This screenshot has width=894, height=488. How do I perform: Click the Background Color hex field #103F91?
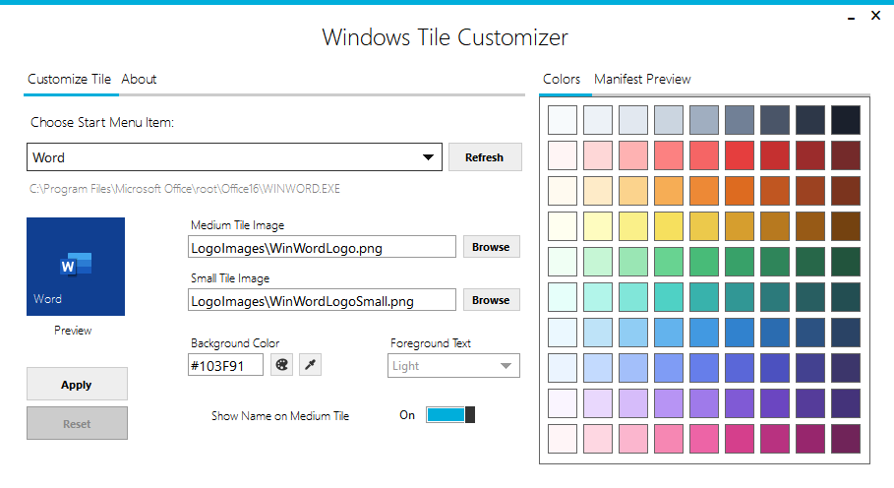point(226,365)
